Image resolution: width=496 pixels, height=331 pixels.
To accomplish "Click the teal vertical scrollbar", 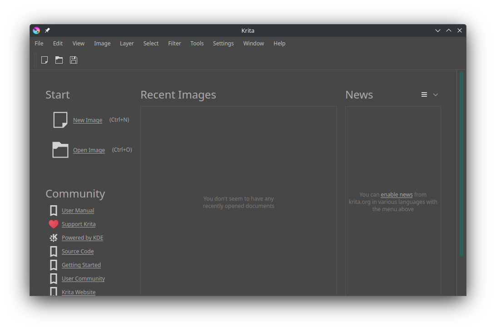I will coord(461,163).
